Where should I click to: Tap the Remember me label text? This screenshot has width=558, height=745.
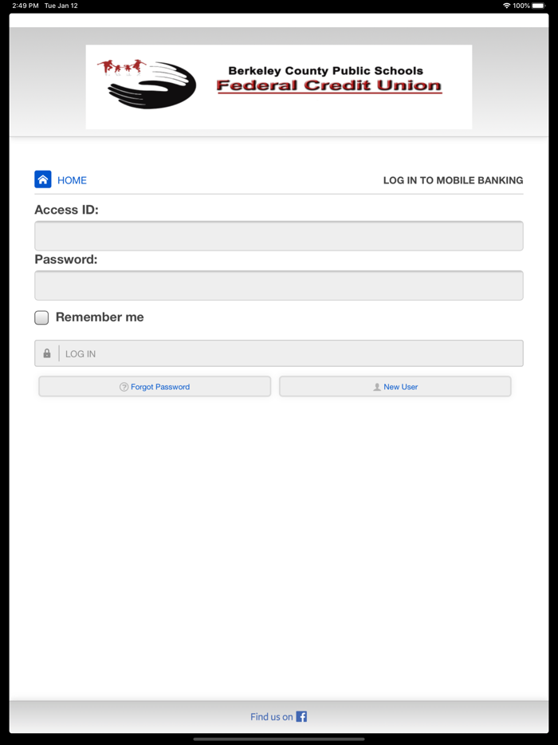click(100, 317)
